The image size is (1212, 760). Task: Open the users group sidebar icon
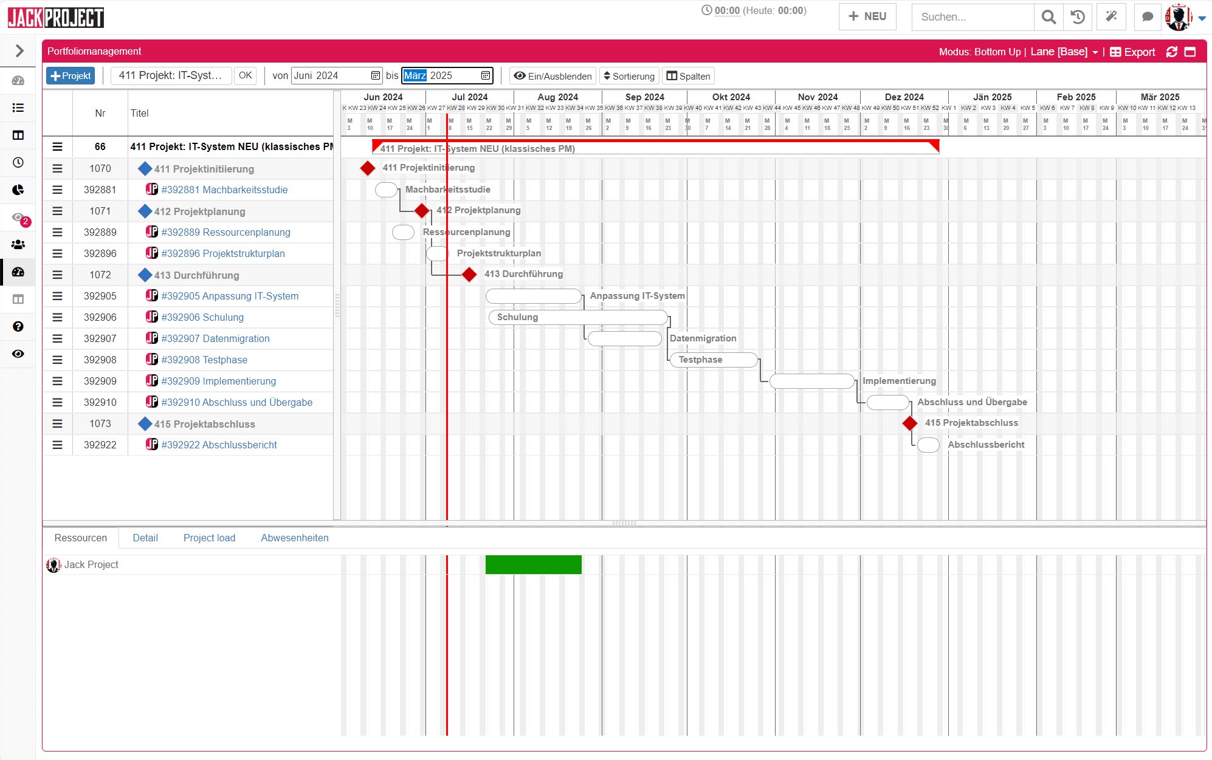pos(18,244)
